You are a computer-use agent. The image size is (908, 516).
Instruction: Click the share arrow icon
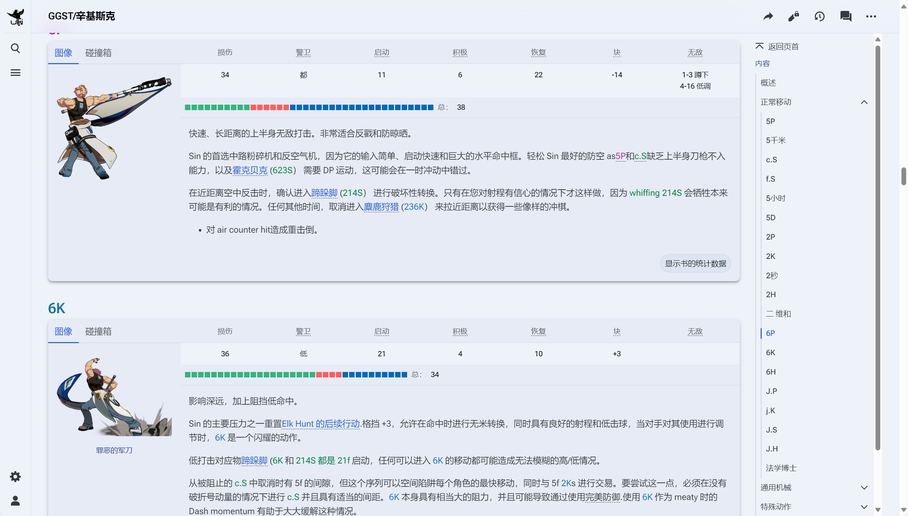[x=768, y=16]
